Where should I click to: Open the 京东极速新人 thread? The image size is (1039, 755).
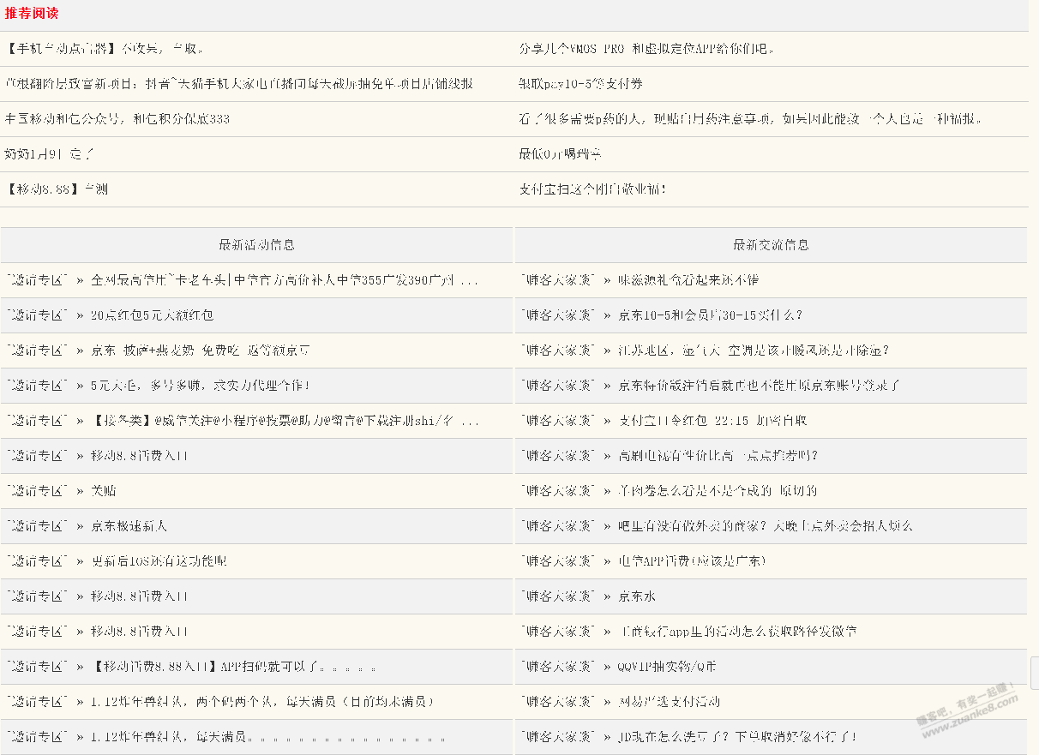click(x=129, y=526)
